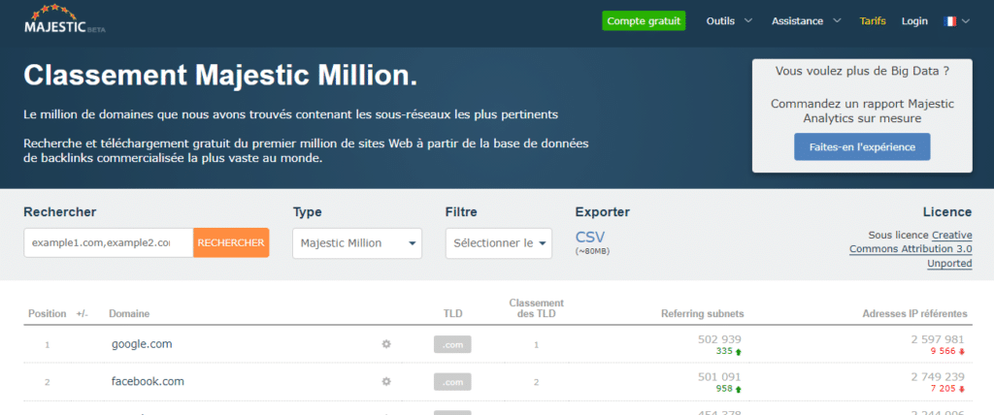Image resolution: width=994 pixels, height=415 pixels.
Task: Focus the domain search input field
Action: click(109, 242)
